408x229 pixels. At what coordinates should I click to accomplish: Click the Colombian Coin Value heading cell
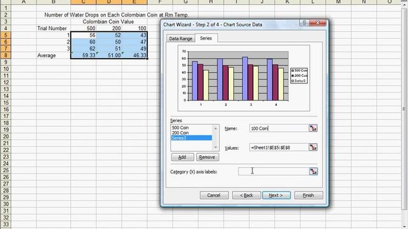(108, 22)
